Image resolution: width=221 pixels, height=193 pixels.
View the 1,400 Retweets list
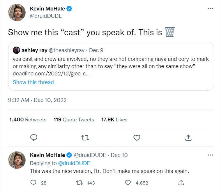pos(28,120)
